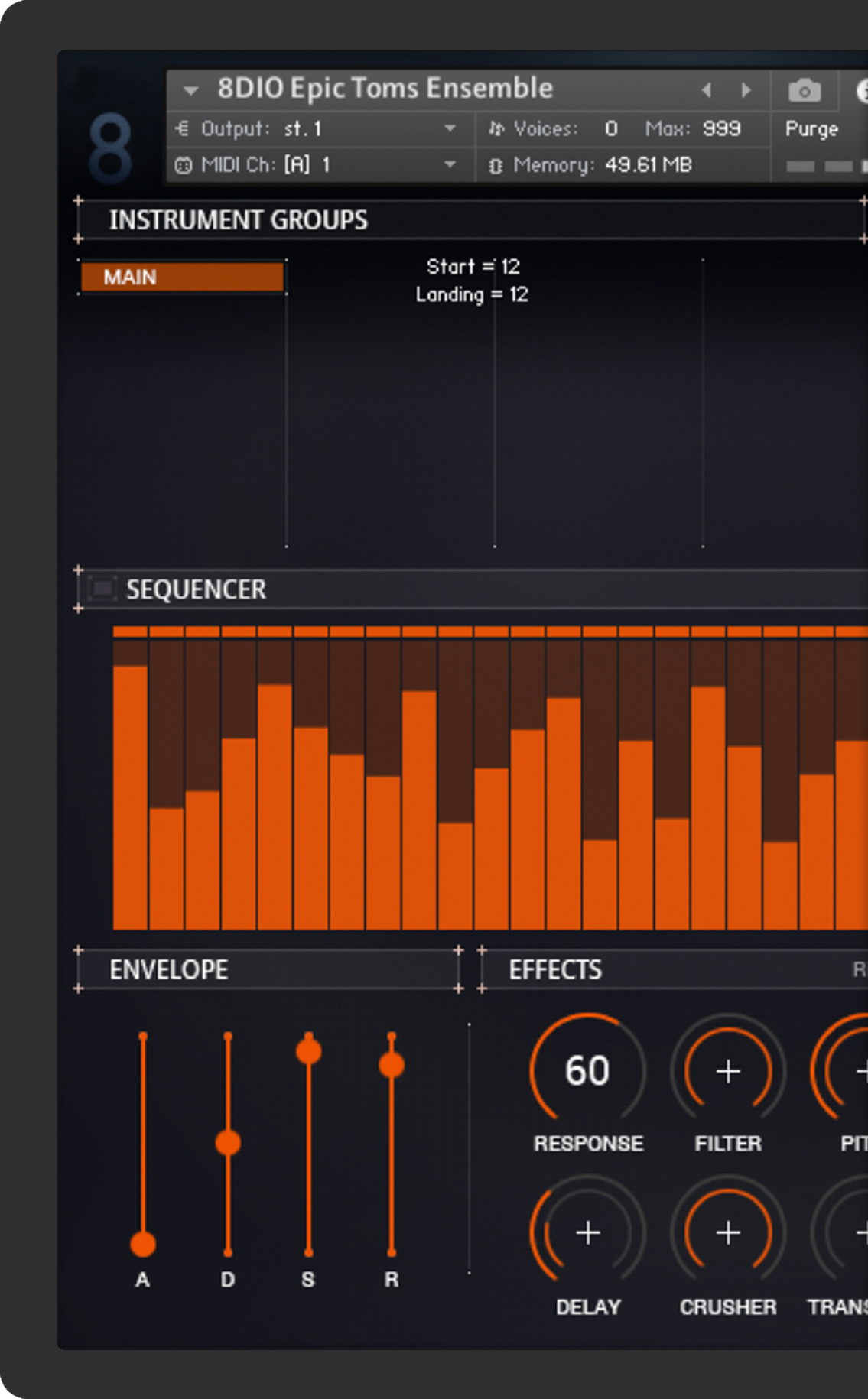Click the "SEQUENCER" header label
This screenshot has width=868, height=1399.
(196, 589)
